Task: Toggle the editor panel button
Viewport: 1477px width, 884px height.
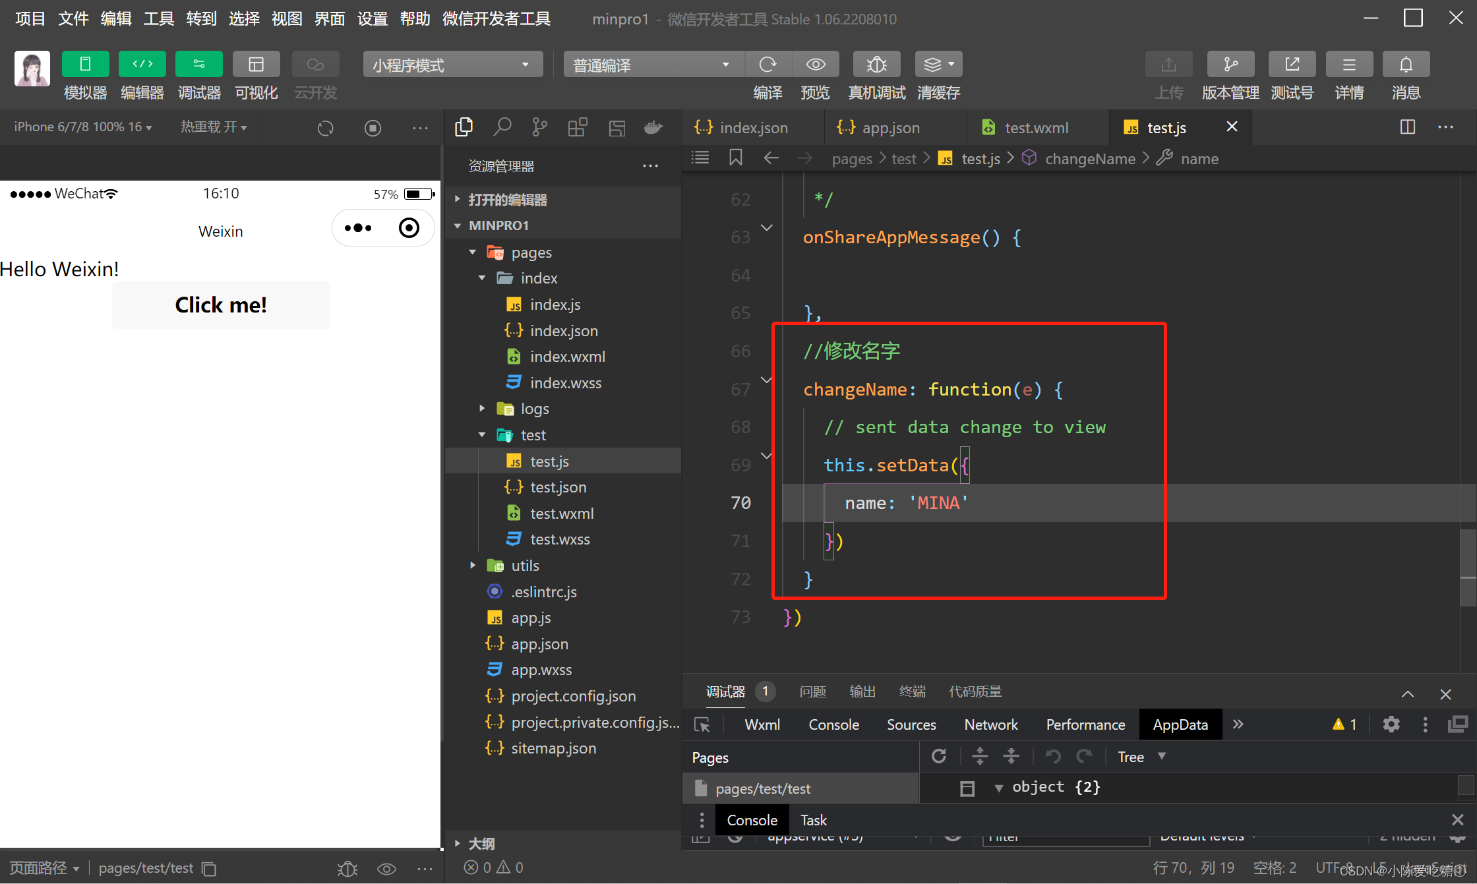Action: (142, 65)
